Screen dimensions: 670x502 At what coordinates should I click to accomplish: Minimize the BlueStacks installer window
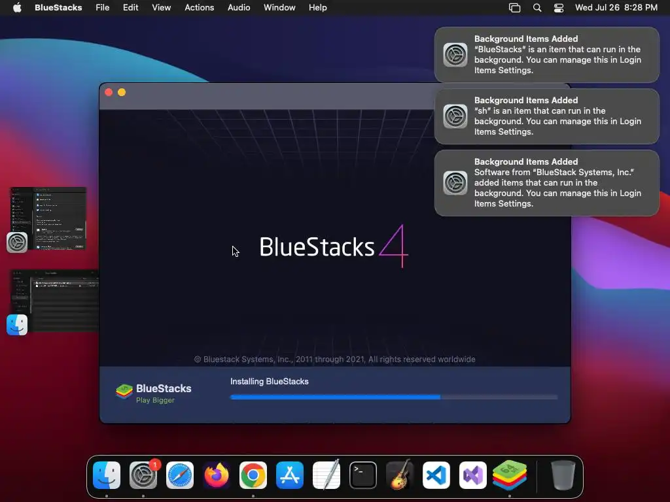coord(122,92)
